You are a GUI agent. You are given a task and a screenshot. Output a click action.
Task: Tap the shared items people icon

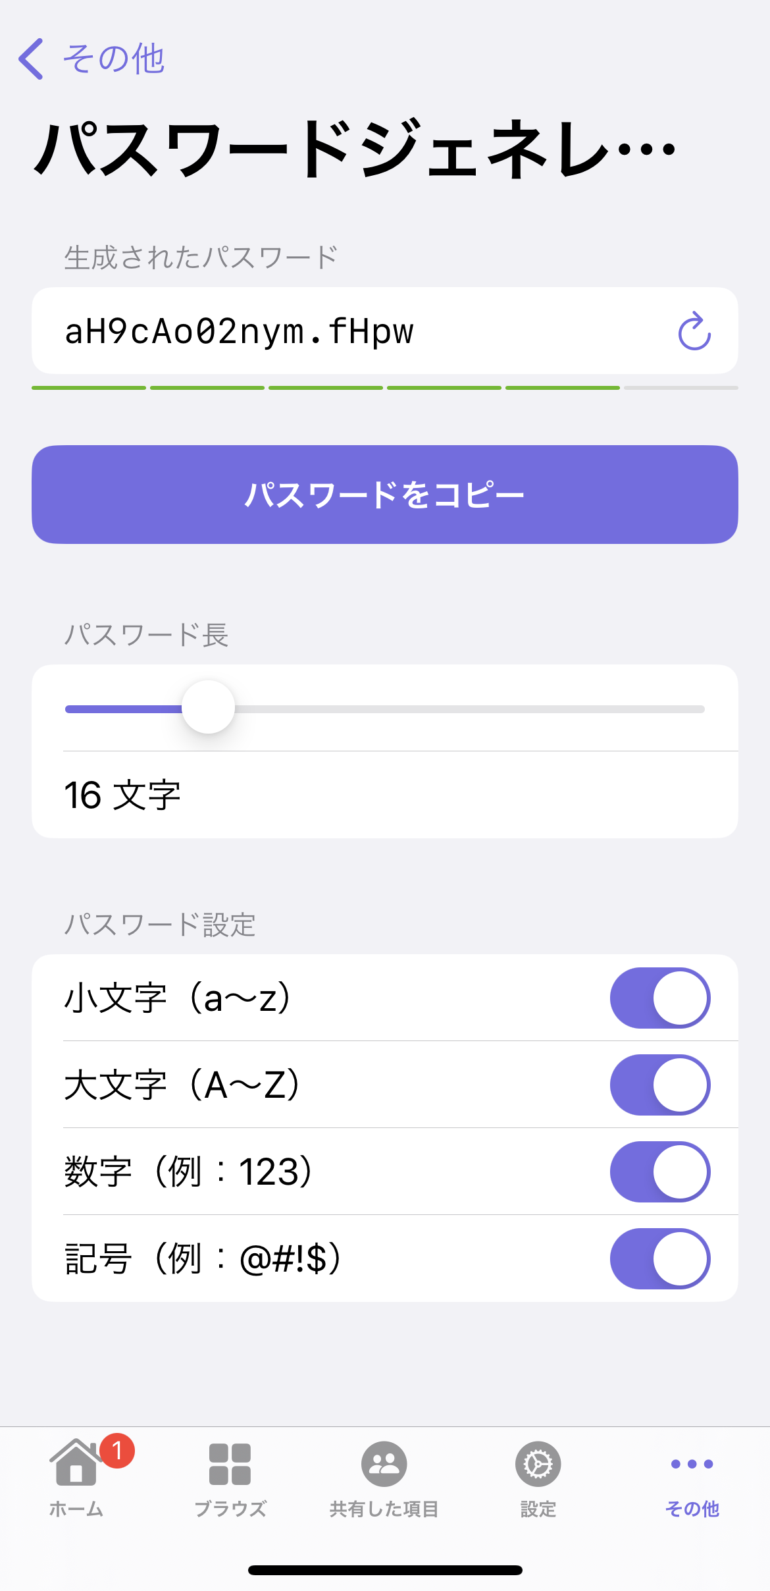[384, 1464]
